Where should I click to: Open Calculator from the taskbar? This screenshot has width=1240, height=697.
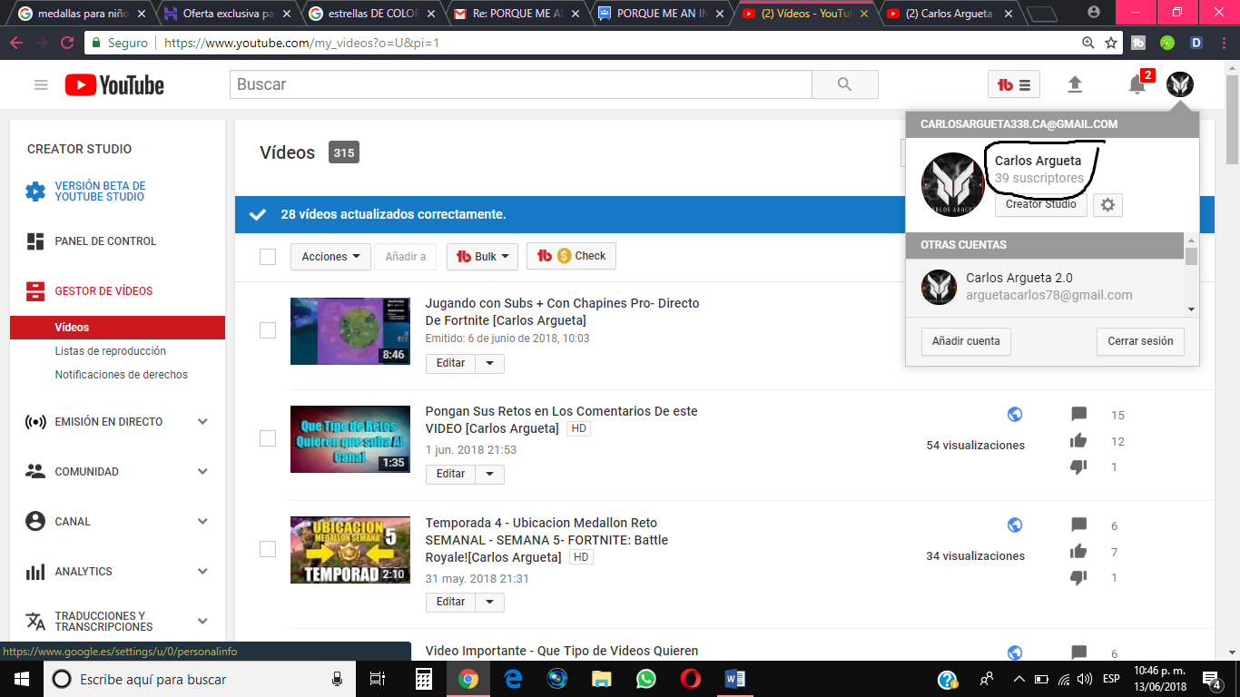[423, 679]
